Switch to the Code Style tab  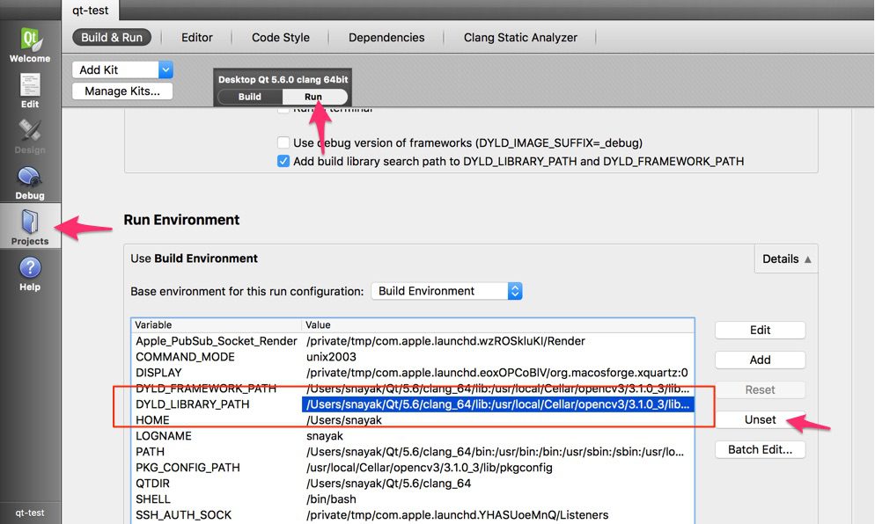(281, 37)
